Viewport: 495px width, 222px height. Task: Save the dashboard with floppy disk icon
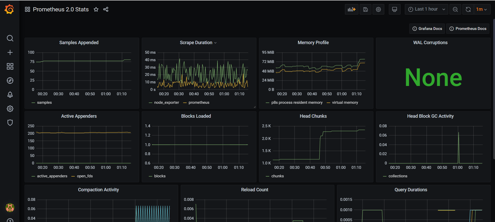(x=365, y=9)
